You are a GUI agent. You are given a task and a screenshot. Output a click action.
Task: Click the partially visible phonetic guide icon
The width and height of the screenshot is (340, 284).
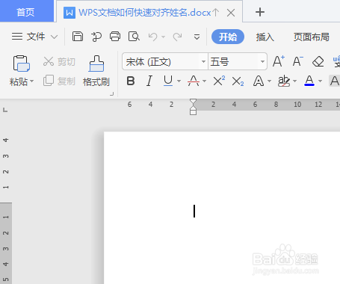336,61
